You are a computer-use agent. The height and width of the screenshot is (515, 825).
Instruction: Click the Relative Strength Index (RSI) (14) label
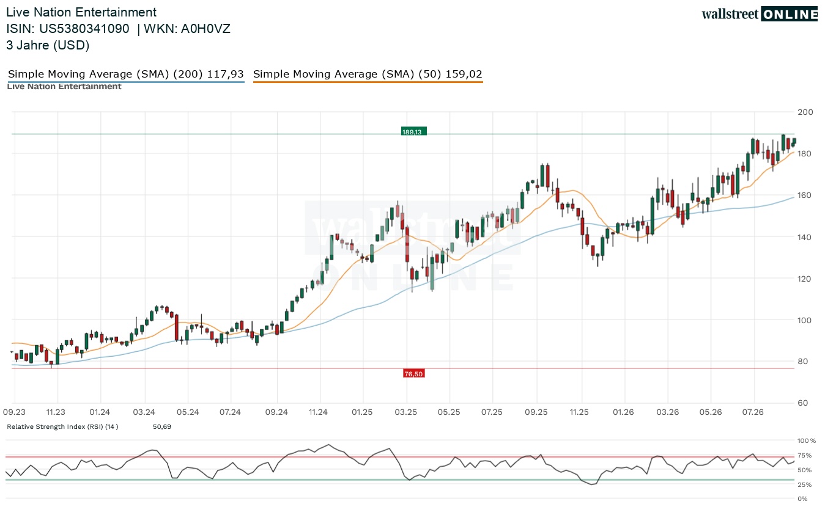pos(62,426)
